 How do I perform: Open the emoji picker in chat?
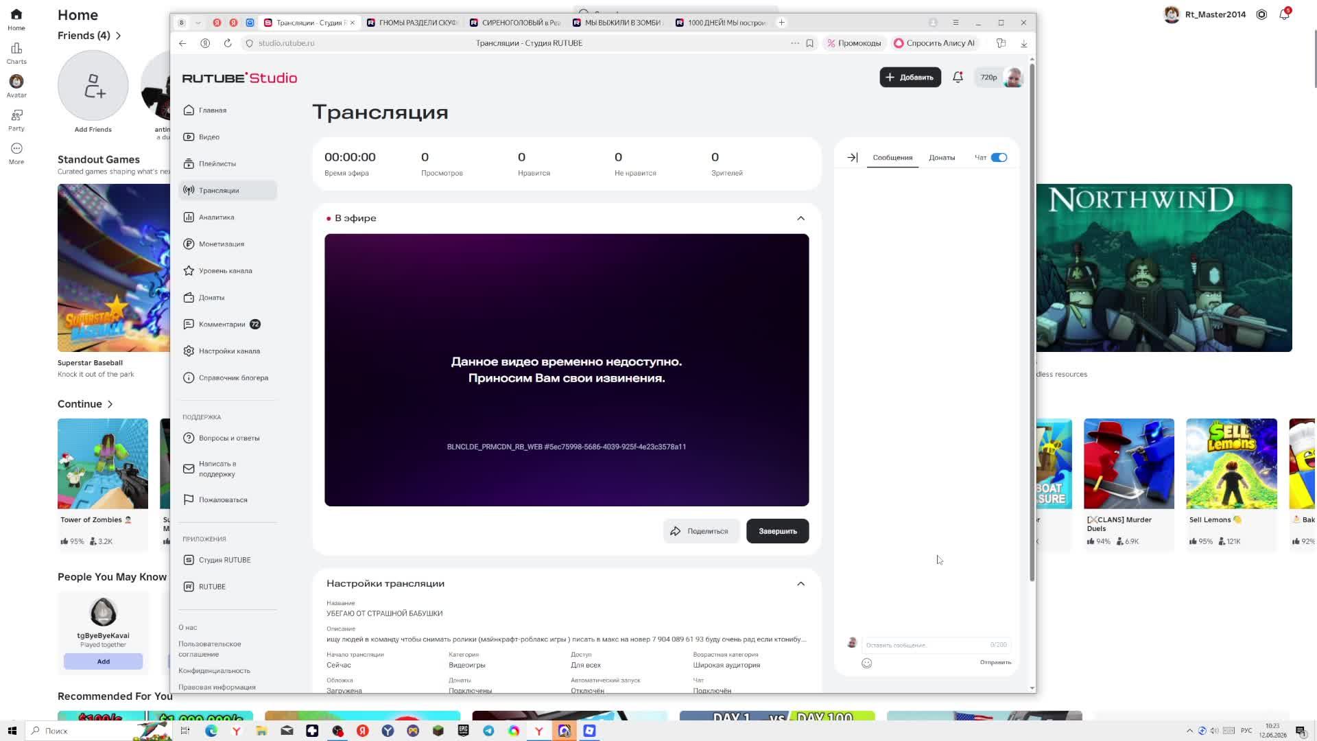coord(866,663)
